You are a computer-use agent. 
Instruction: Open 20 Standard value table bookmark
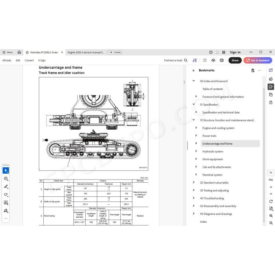pos(214,183)
